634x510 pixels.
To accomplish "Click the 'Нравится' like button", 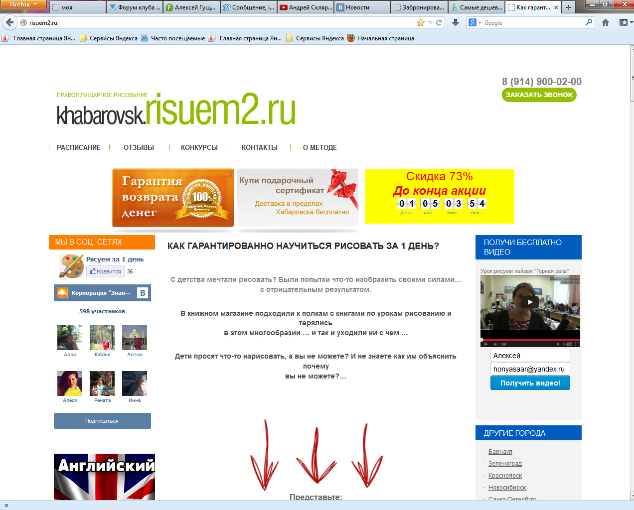I will [x=105, y=271].
